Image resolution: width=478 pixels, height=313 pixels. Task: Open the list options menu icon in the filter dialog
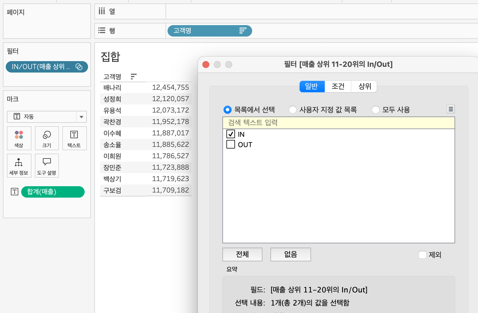pos(451,109)
